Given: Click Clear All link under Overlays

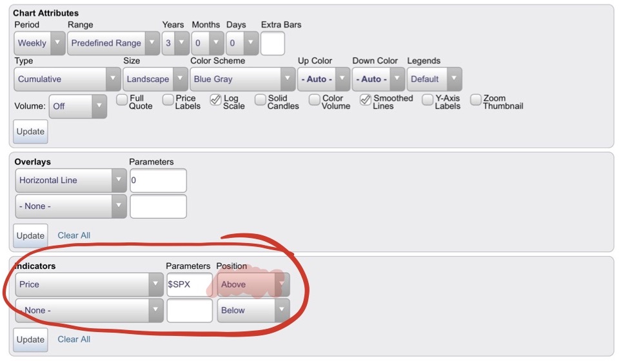Looking at the screenshot, I should pos(74,235).
